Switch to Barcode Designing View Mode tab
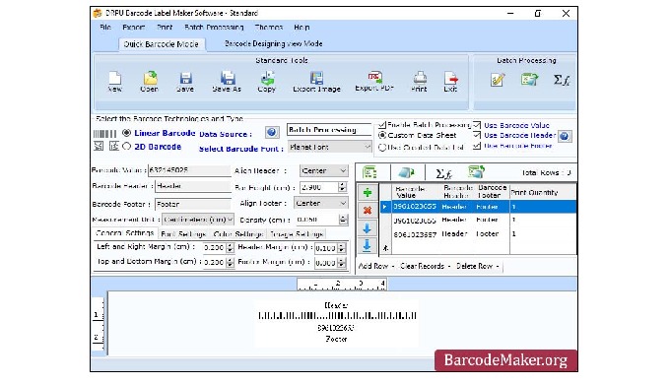 point(274,43)
